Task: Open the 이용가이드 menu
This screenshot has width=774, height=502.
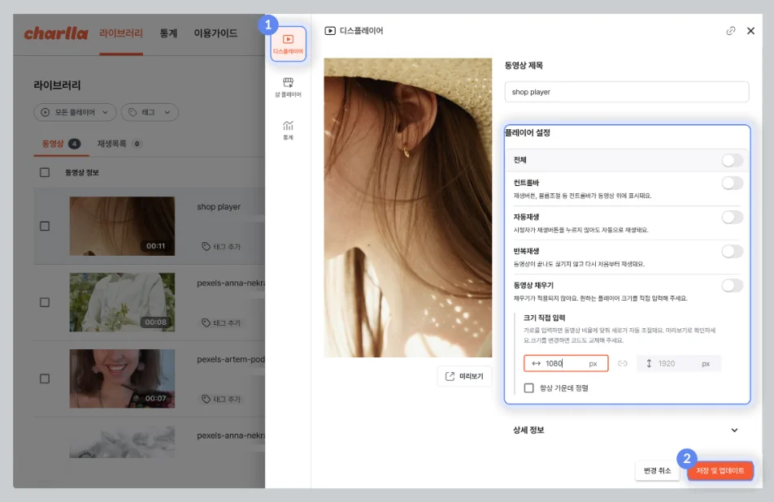Action: [215, 33]
